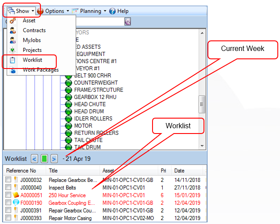Image resolution: width=280 pixels, height=224 pixels.
Task: Tick the checkbox for J0000393
Action: pyautogui.click(x=8, y=218)
